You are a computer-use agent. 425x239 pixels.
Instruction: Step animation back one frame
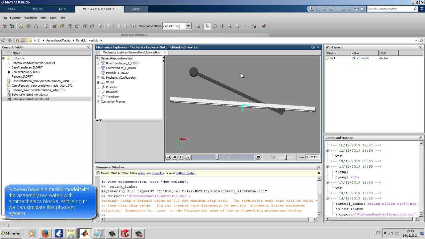click(x=175, y=157)
